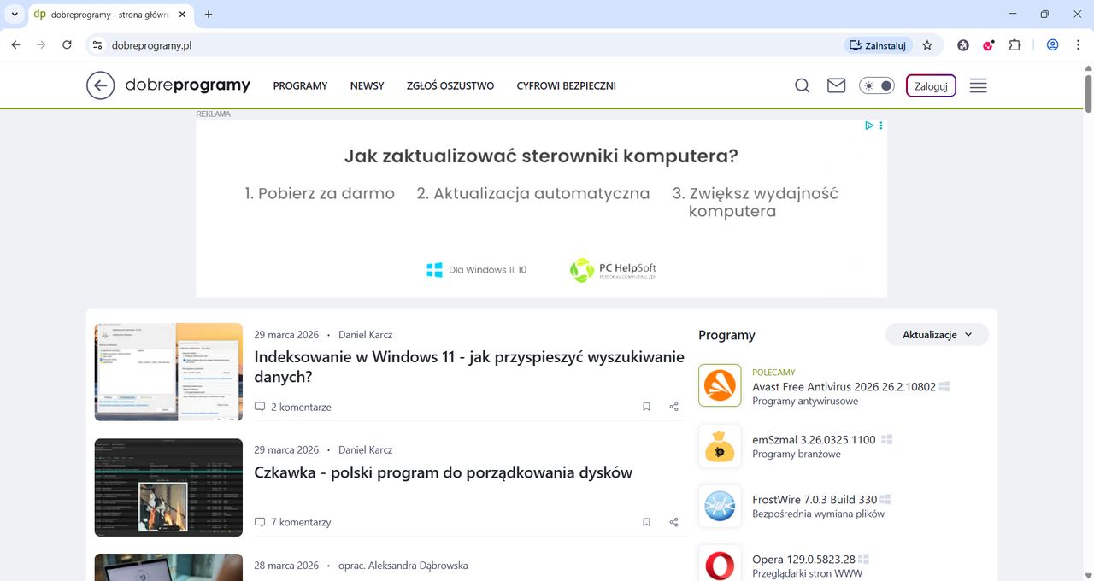Open article Indeksowanie w Windows 11 headline

[x=469, y=367]
